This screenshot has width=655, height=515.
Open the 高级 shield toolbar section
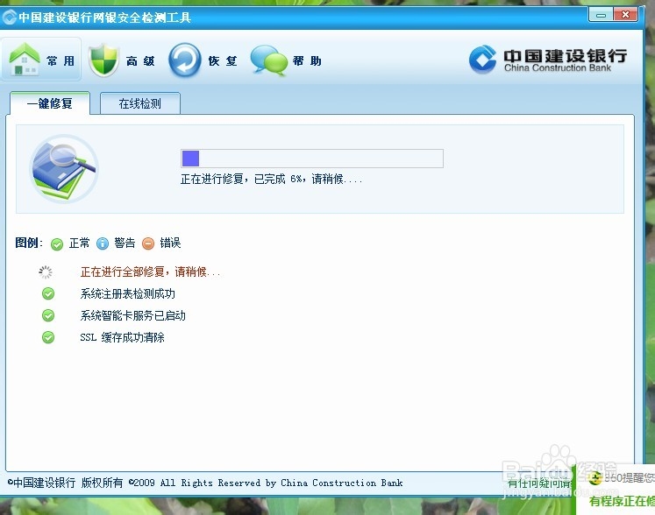click(122, 60)
